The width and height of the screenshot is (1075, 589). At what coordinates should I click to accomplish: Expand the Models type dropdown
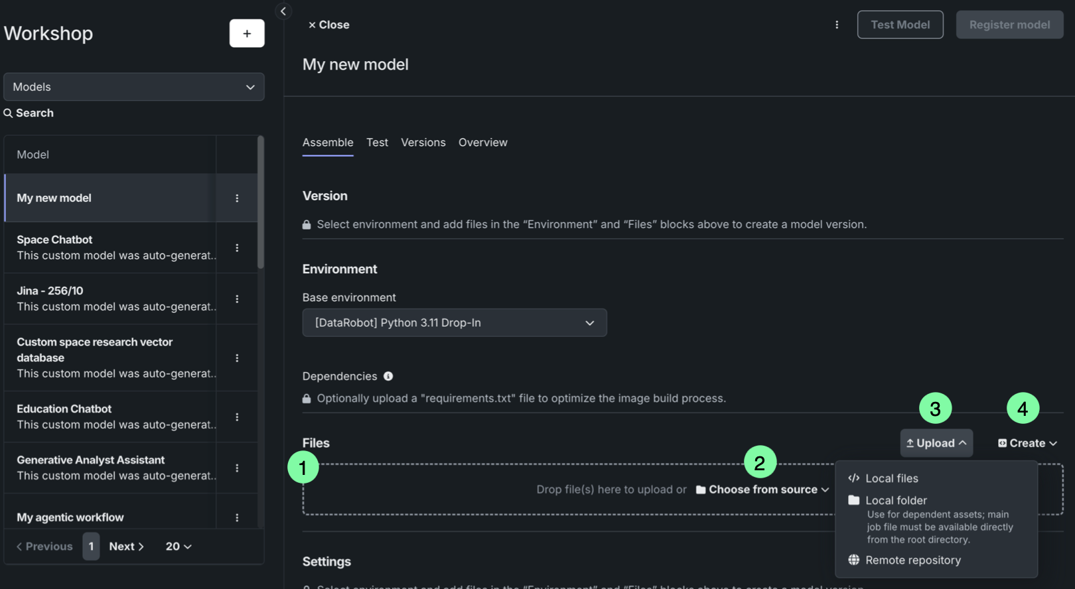tap(134, 87)
